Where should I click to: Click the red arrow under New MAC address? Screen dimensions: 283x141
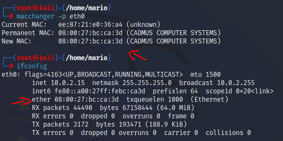pos(137,55)
